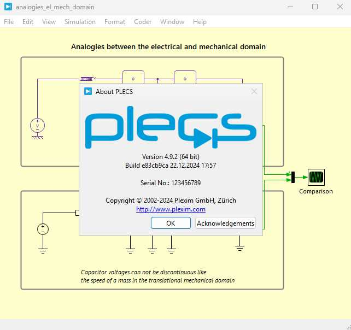Open the Simulation menu
This screenshot has width=351, height=330.
[80, 22]
